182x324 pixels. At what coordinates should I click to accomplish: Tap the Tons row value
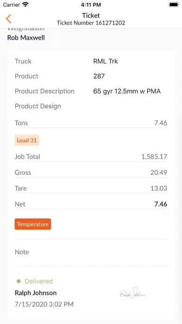[x=161, y=123]
